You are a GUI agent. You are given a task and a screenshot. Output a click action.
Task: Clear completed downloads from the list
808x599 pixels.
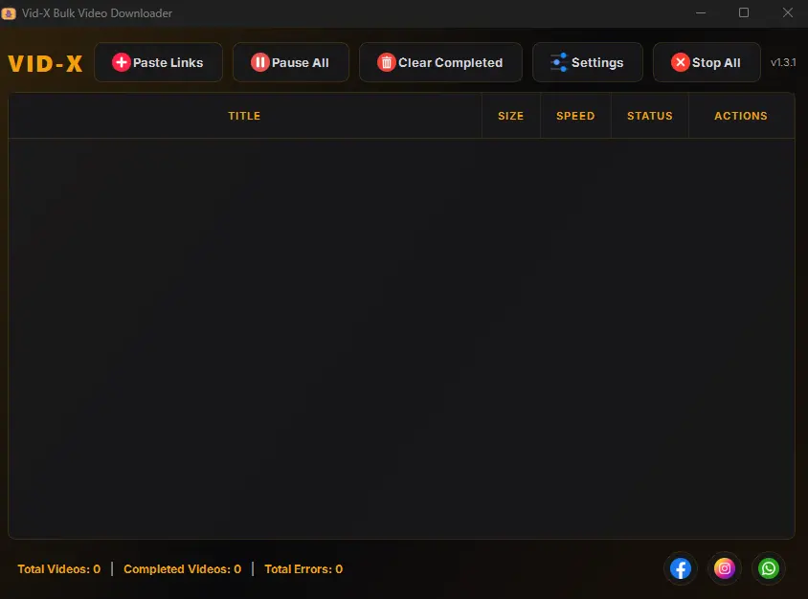click(x=440, y=62)
